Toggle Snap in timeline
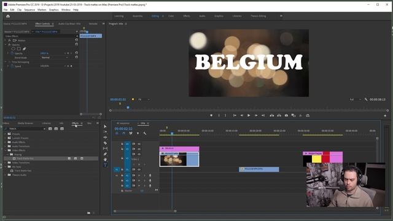This screenshot has height=221, width=393. tap(123, 133)
